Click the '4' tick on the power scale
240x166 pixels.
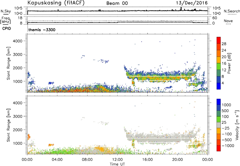(x=223, y=83)
